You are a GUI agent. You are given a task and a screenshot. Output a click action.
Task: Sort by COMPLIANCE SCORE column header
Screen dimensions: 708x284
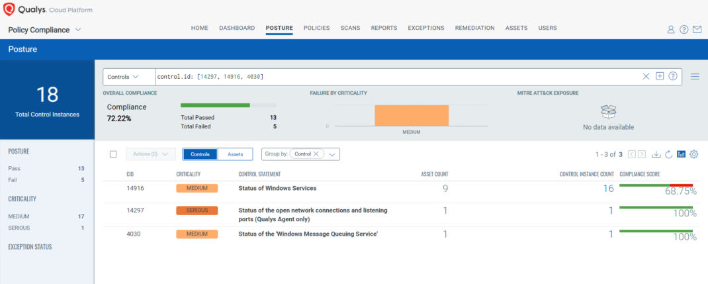point(640,174)
